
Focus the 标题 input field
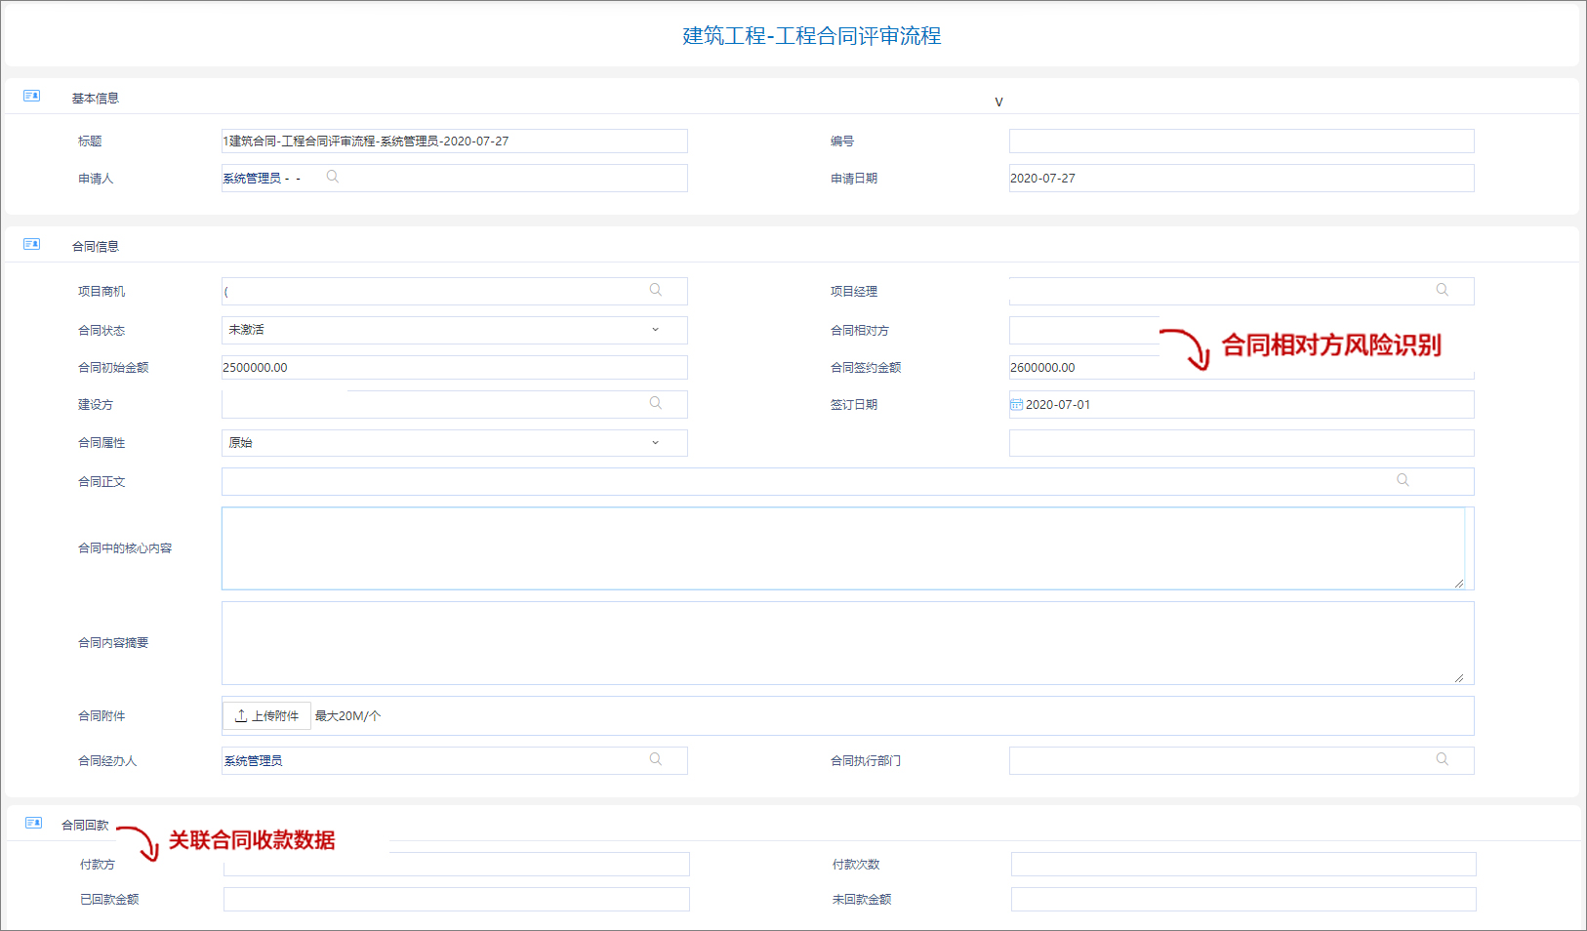(455, 142)
